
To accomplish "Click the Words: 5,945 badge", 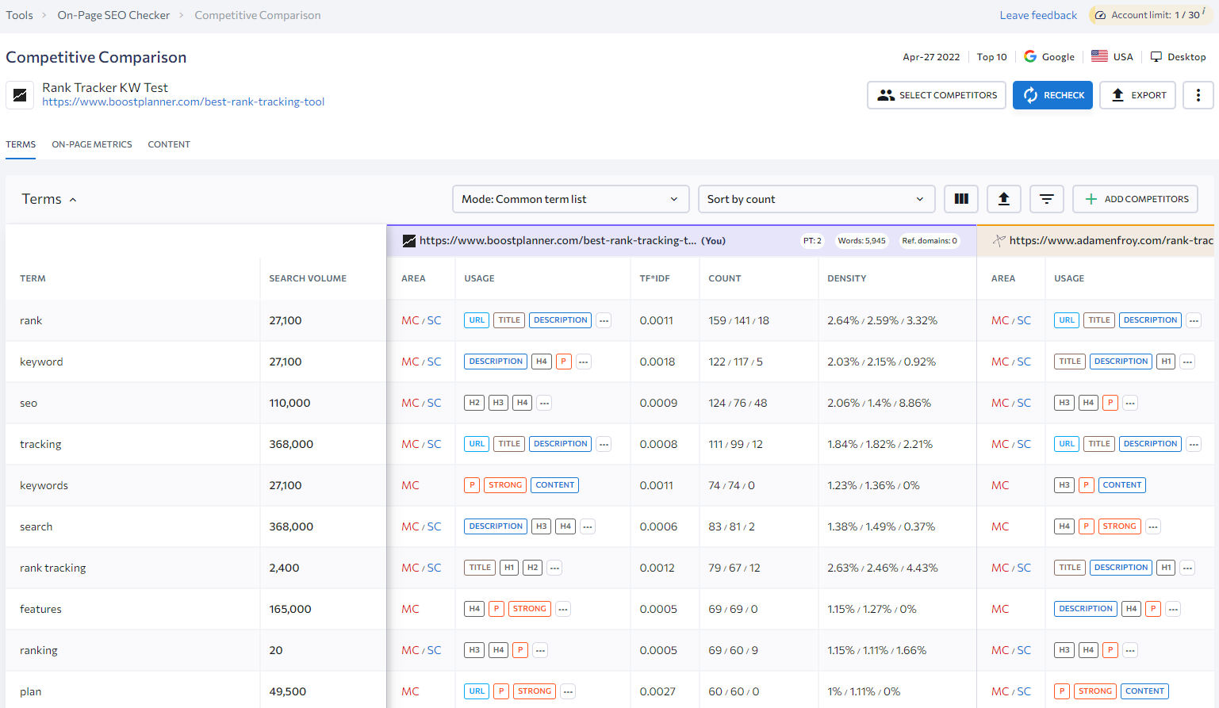I will click(x=861, y=241).
